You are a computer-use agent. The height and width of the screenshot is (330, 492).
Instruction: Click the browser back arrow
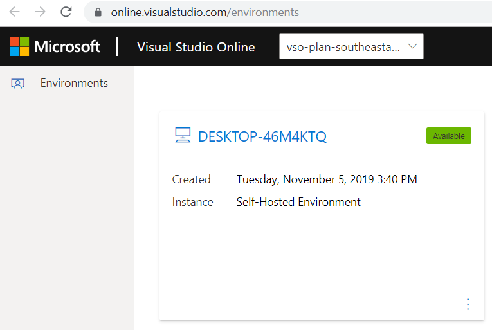click(14, 12)
